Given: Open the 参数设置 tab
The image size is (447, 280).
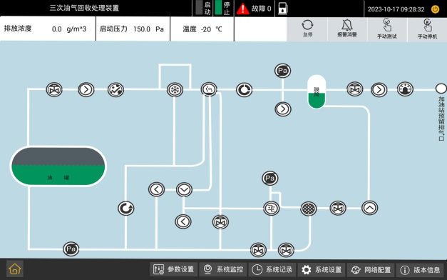Looking at the screenshot, I should pyautogui.click(x=174, y=269).
